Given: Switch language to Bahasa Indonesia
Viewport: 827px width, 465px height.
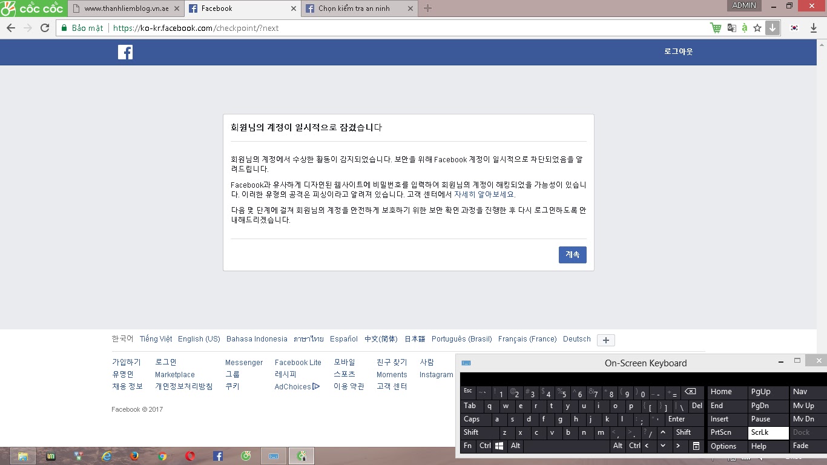Looking at the screenshot, I should [x=257, y=339].
